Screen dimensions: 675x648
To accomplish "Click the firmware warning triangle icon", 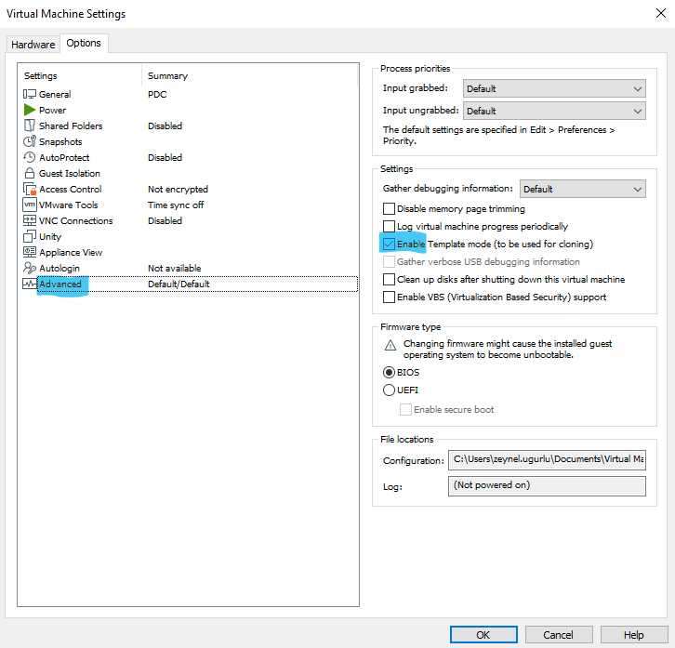I will pos(390,345).
